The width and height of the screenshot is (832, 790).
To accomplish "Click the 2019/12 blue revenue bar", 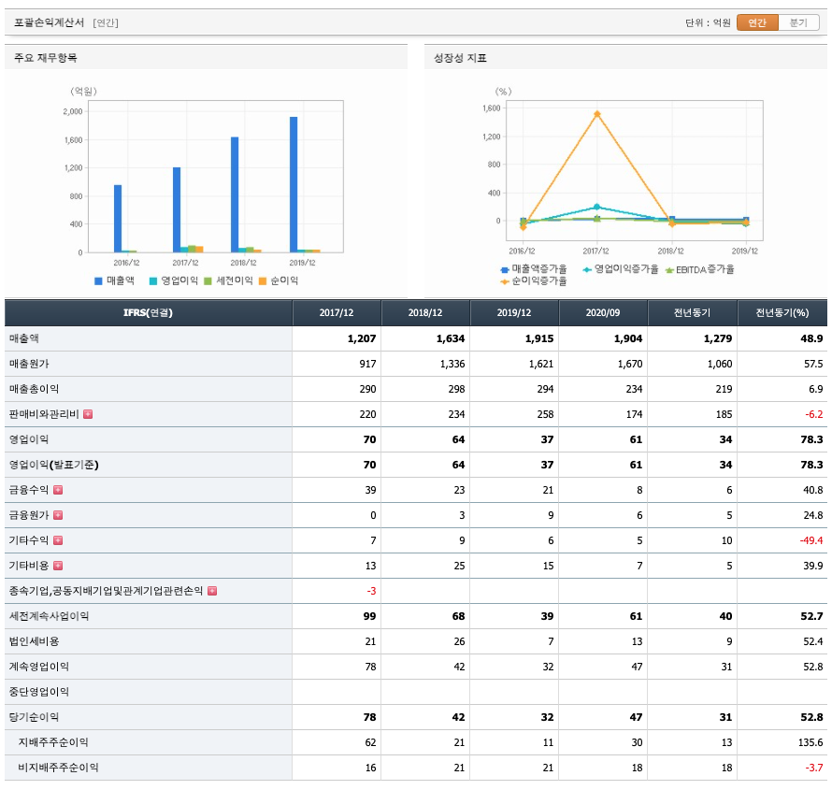I will tap(294, 184).
